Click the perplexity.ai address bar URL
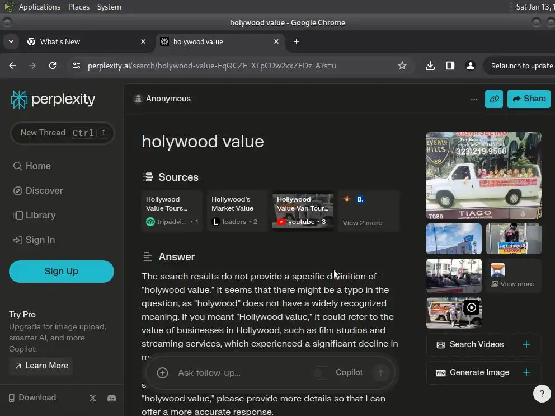This screenshot has height=416, width=555. 211,66
